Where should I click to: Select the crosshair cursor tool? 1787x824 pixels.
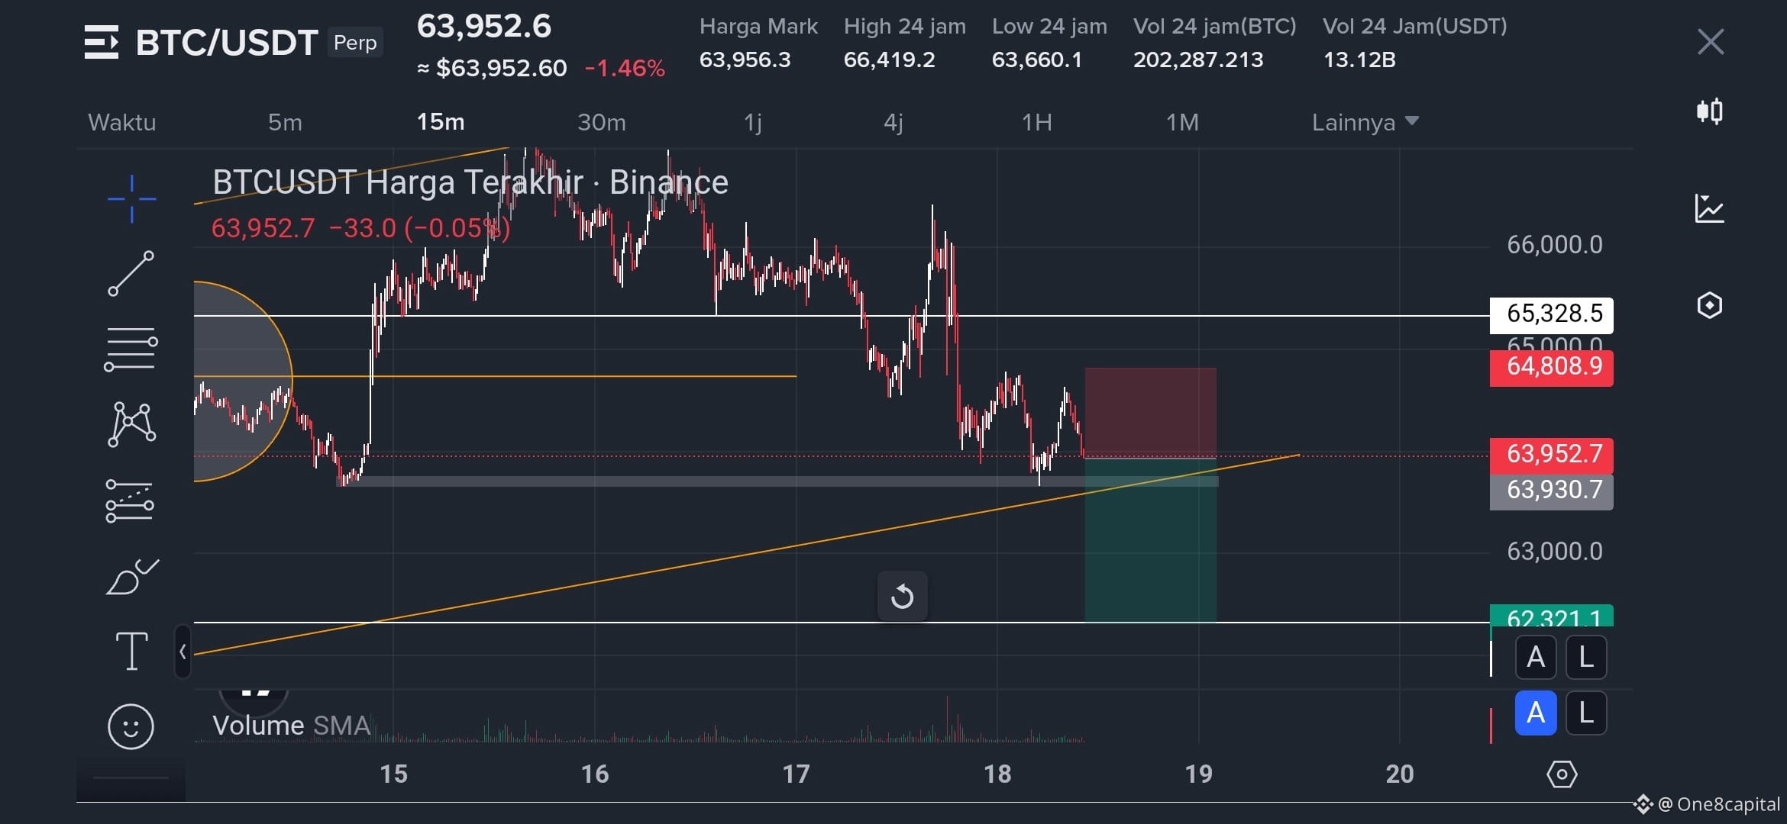(131, 199)
